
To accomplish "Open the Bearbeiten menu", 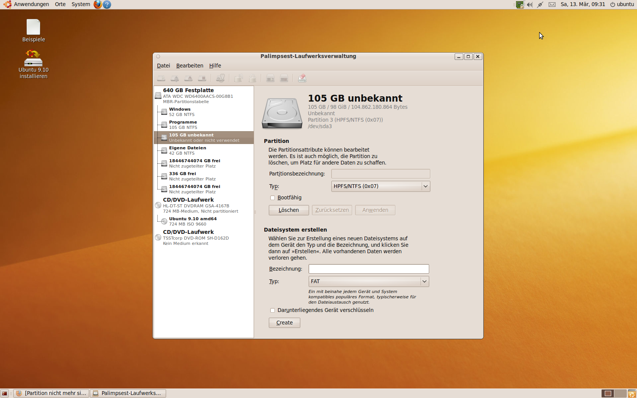I will [x=190, y=66].
